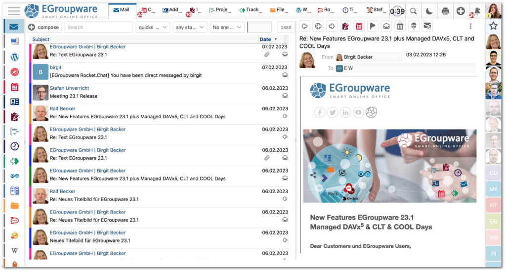This screenshot has width=506, height=274.
Task: Mark message as spam skull icon
Action: (414, 27)
